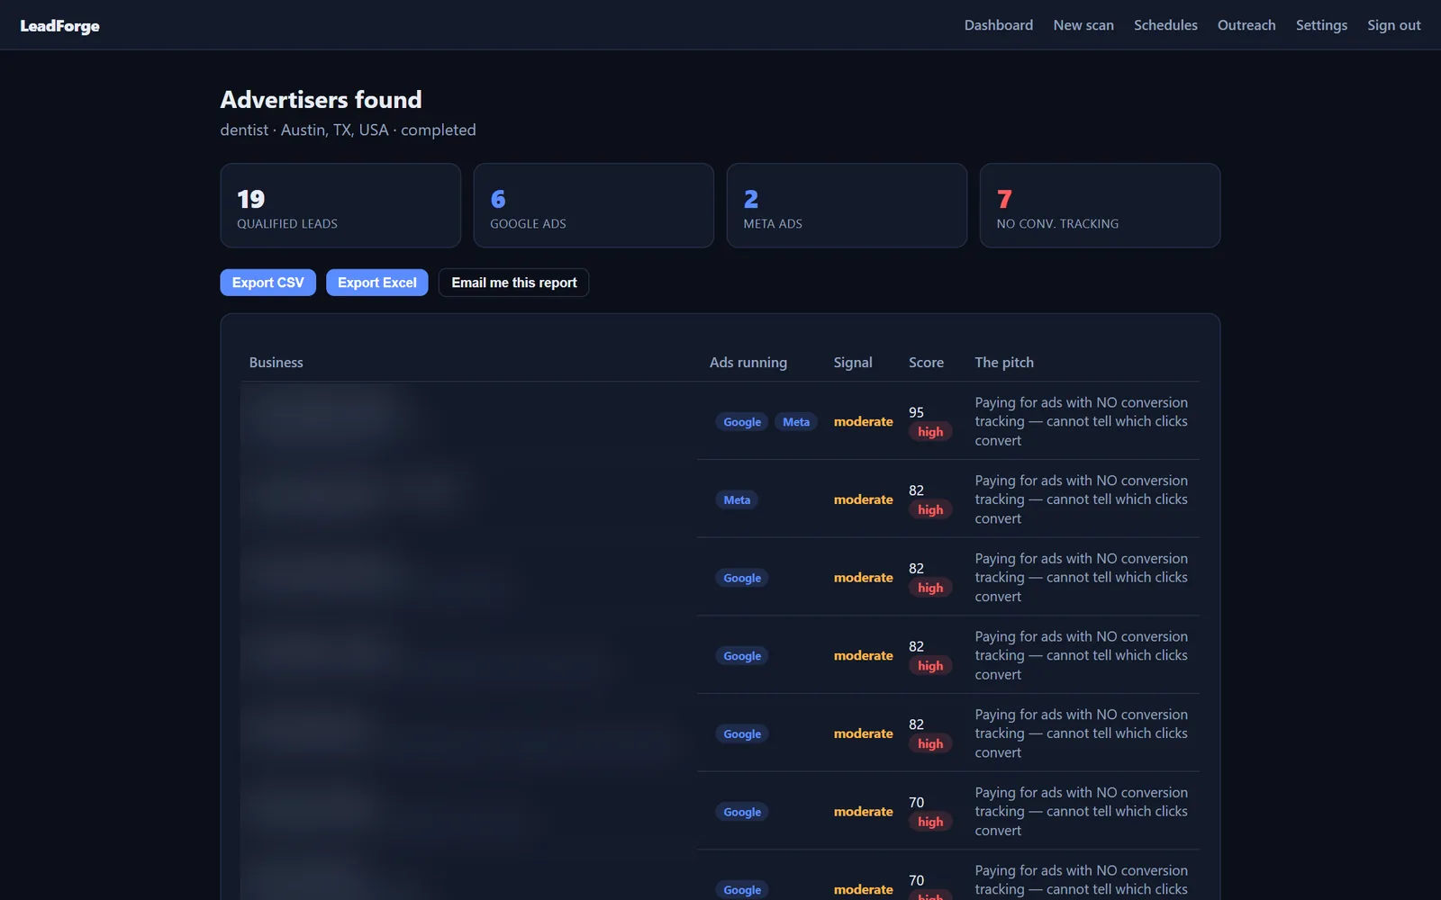Click the Signal column header

tap(852, 363)
